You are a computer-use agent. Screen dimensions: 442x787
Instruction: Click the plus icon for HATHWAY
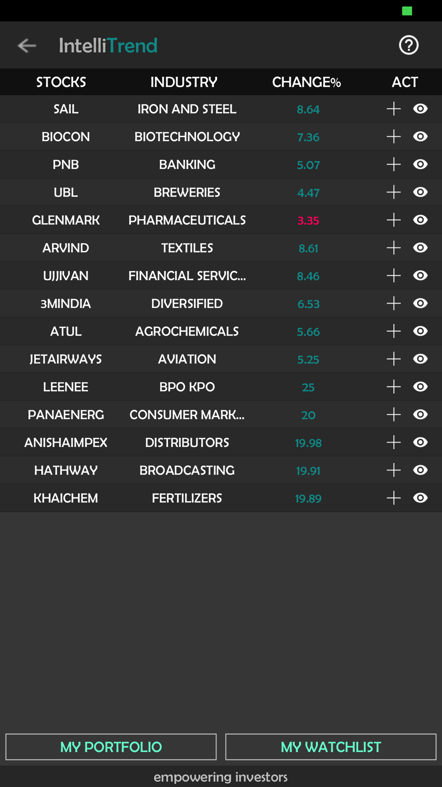[393, 470]
